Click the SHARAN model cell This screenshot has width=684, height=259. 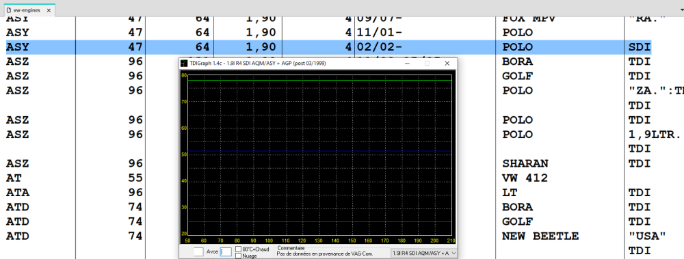click(x=525, y=163)
